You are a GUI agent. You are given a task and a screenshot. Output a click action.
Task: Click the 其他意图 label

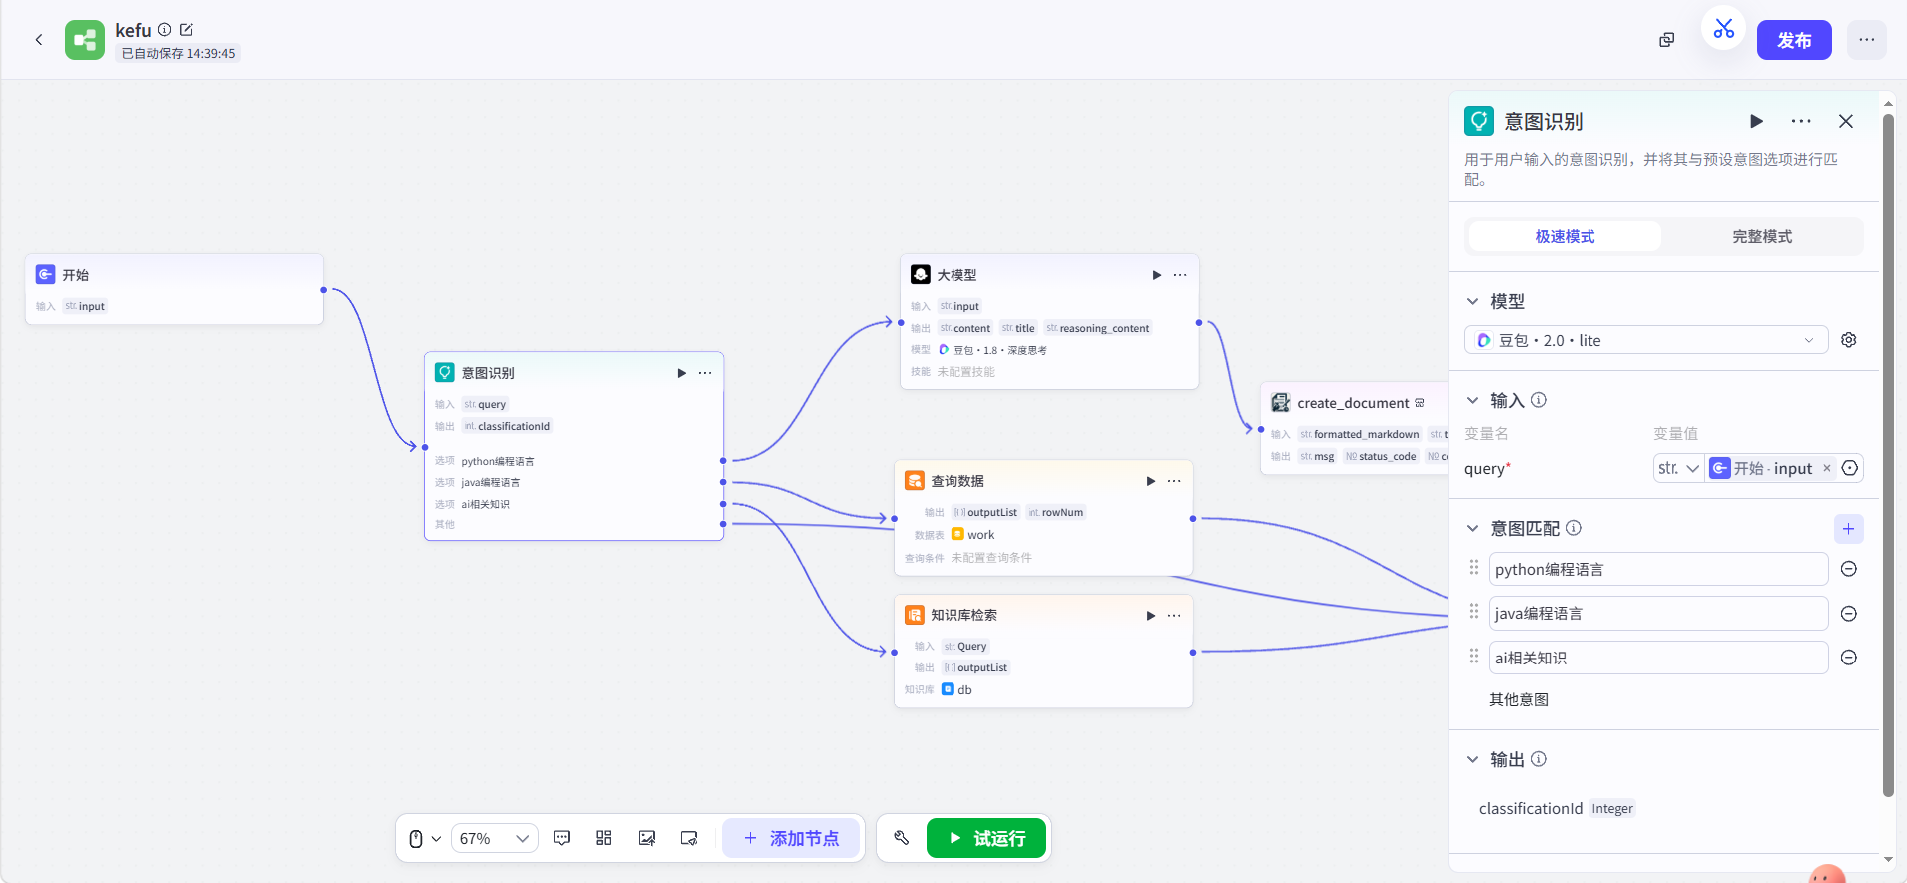click(1519, 700)
